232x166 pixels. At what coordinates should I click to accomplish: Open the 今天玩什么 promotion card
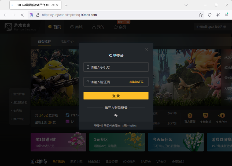(x=176, y=142)
